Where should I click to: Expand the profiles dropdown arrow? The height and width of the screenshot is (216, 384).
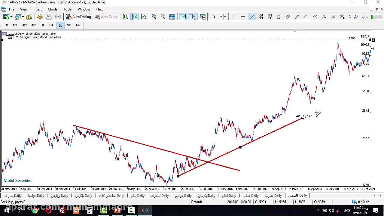[23, 17]
